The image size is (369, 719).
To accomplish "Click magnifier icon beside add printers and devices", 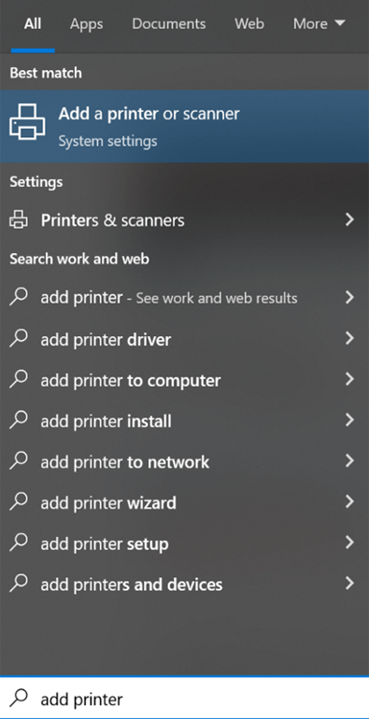I will (x=19, y=584).
